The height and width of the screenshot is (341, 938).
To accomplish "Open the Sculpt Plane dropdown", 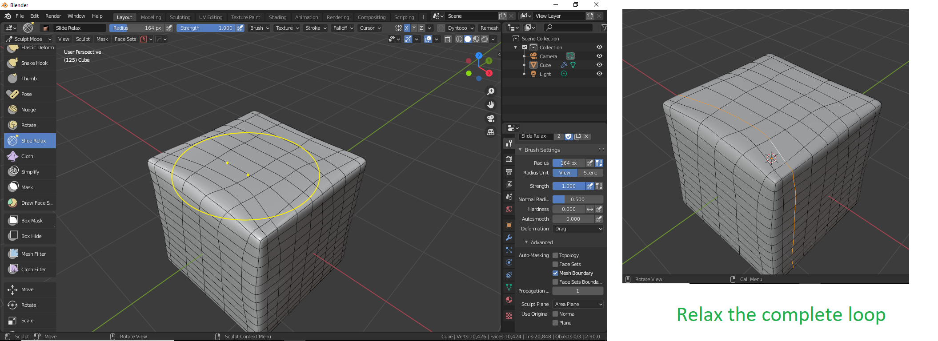I will click(x=578, y=304).
